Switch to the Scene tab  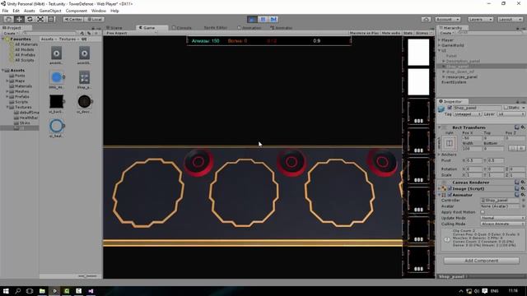[114, 28]
